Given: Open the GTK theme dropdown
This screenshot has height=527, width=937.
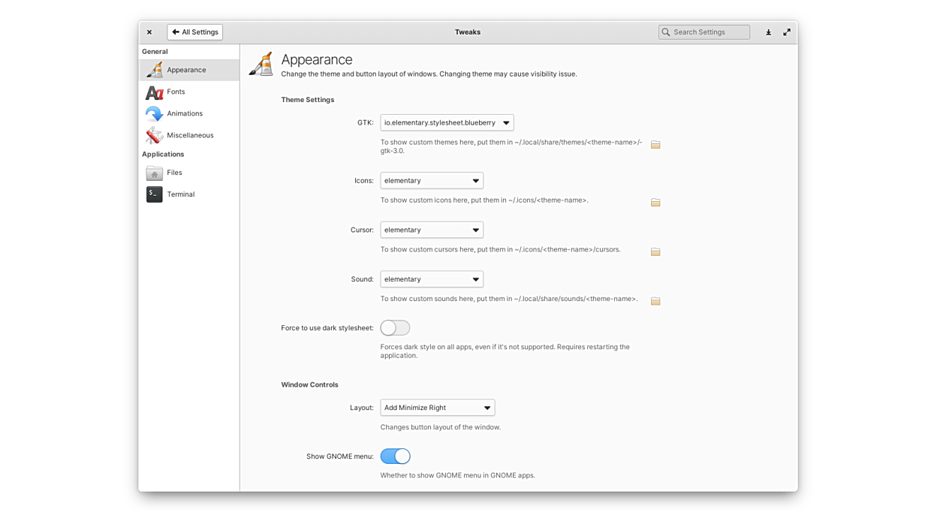Looking at the screenshot, I should pyautogui.click(x=447, y=122).
